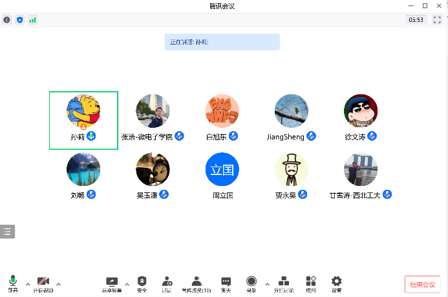
Task: Expand the microphone audio options arrow
Action: pos(27,284)
